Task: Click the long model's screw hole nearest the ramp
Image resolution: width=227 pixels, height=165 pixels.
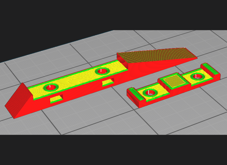Action: coord(103,71)
